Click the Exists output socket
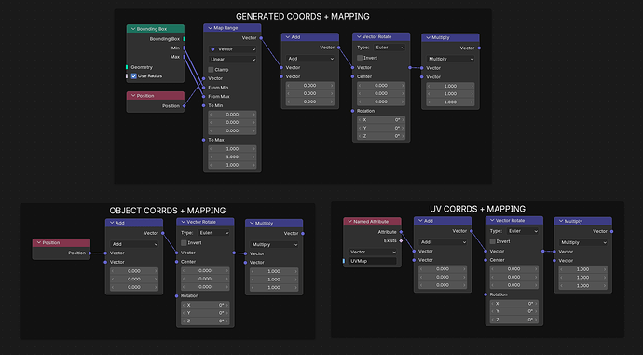The width and height of the screenshot is (643, 355). tap(401, 241)
